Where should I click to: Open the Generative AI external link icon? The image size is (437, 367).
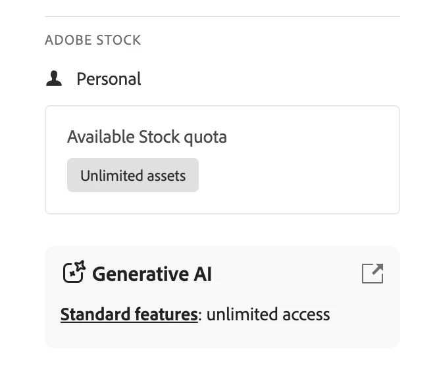pyautogui.click(x=373, y=273)
